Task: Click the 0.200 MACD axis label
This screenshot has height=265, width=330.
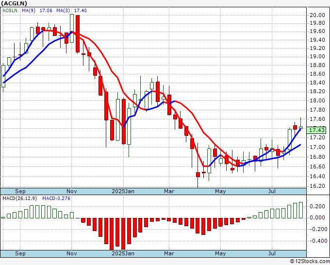Action: 317,206
